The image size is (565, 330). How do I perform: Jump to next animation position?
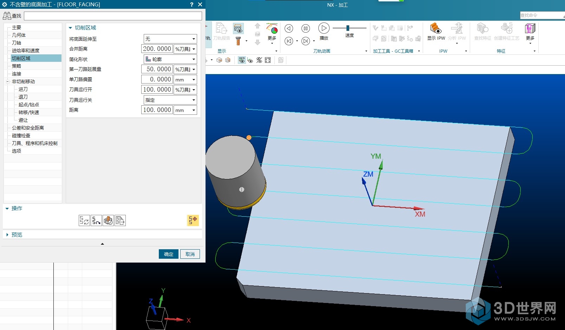pyautogui.click(x=306, y=41)
